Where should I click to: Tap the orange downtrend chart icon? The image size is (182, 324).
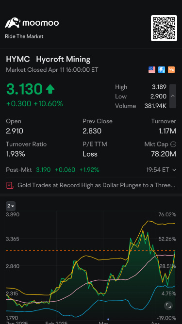[171, 70]
